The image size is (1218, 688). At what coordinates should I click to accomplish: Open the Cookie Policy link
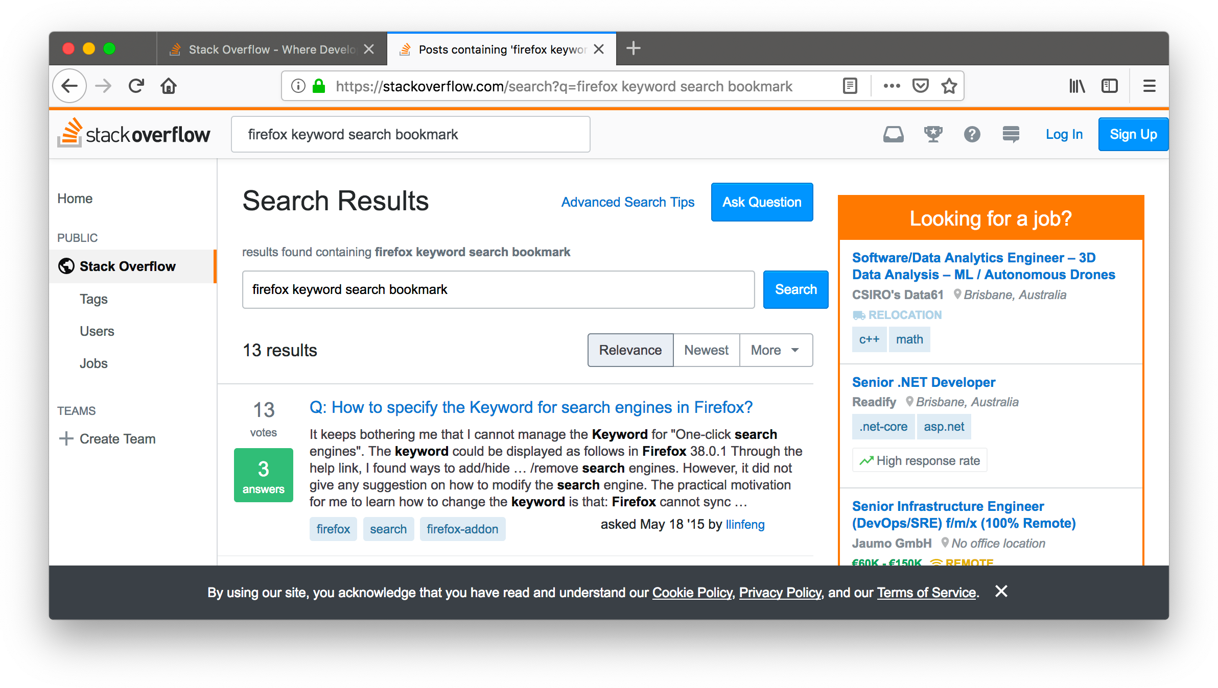[692, 593]
